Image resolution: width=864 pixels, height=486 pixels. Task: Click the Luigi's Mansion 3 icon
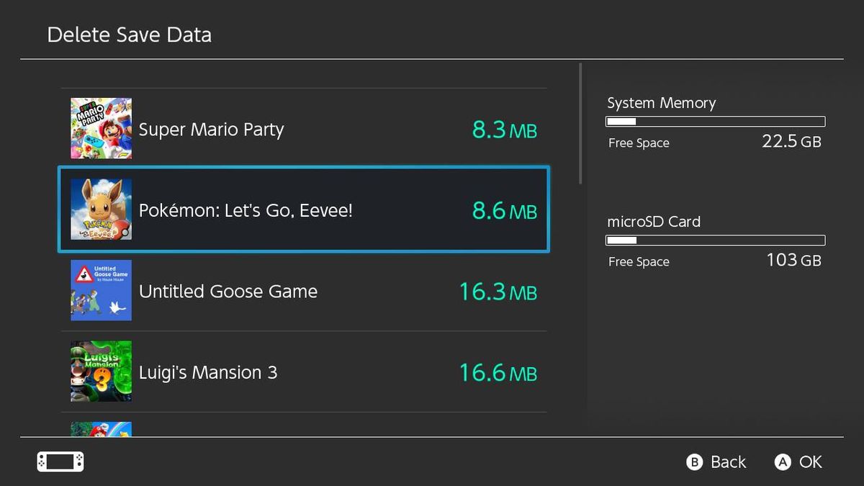(101, 372)
